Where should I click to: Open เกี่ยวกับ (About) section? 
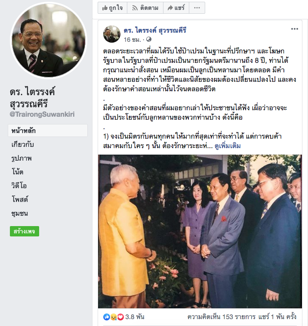click(23, 144)
